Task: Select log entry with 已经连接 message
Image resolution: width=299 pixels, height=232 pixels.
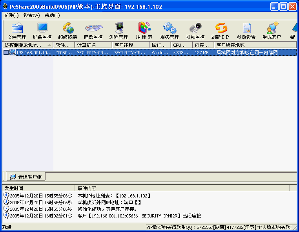Action: point(139,216)
